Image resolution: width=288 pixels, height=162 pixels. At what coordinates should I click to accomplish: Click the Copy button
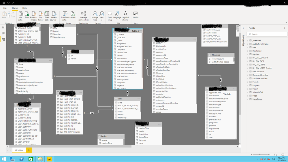coord(12,16)
